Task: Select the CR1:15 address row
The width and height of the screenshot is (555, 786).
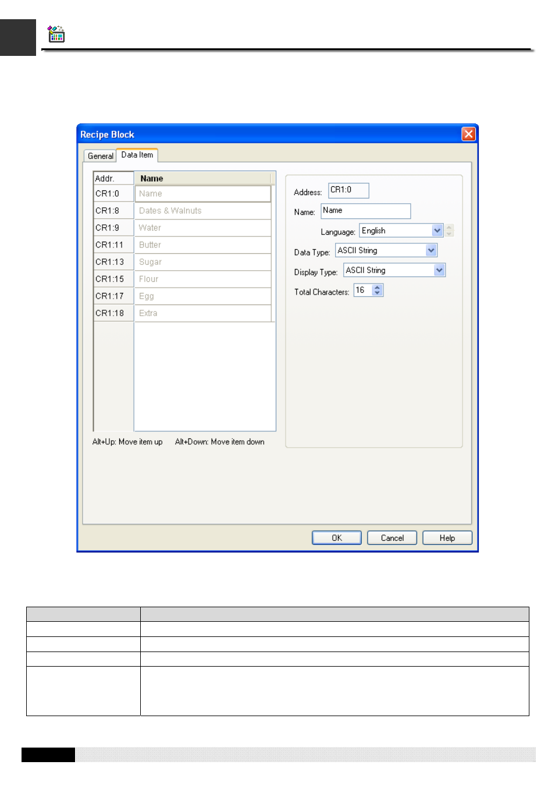Action: click(x=113, y=279)
